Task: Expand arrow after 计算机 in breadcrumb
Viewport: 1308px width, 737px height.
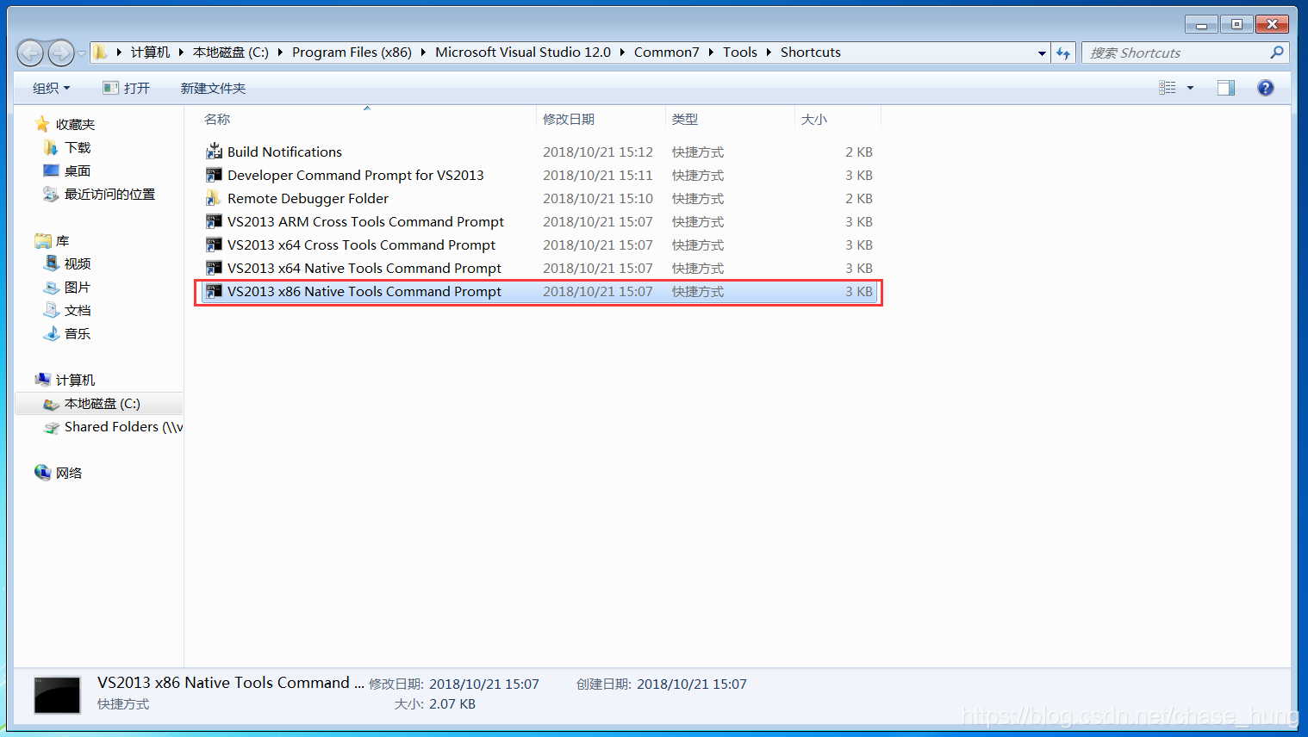Action: click(x=181, y=53)
